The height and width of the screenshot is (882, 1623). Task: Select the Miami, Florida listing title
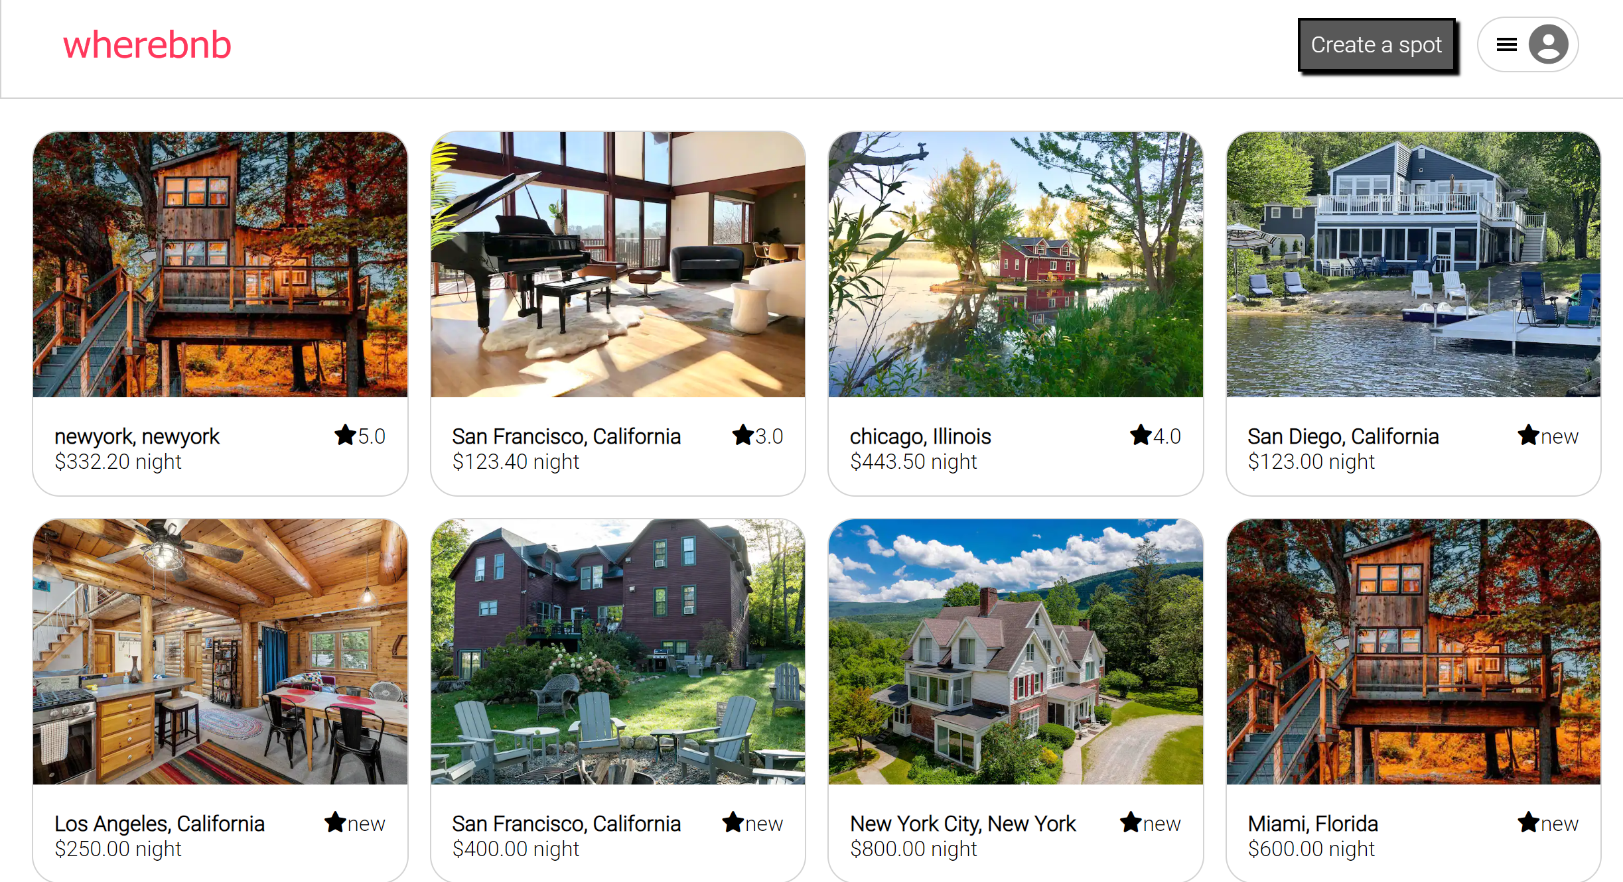click(1312, 823)
